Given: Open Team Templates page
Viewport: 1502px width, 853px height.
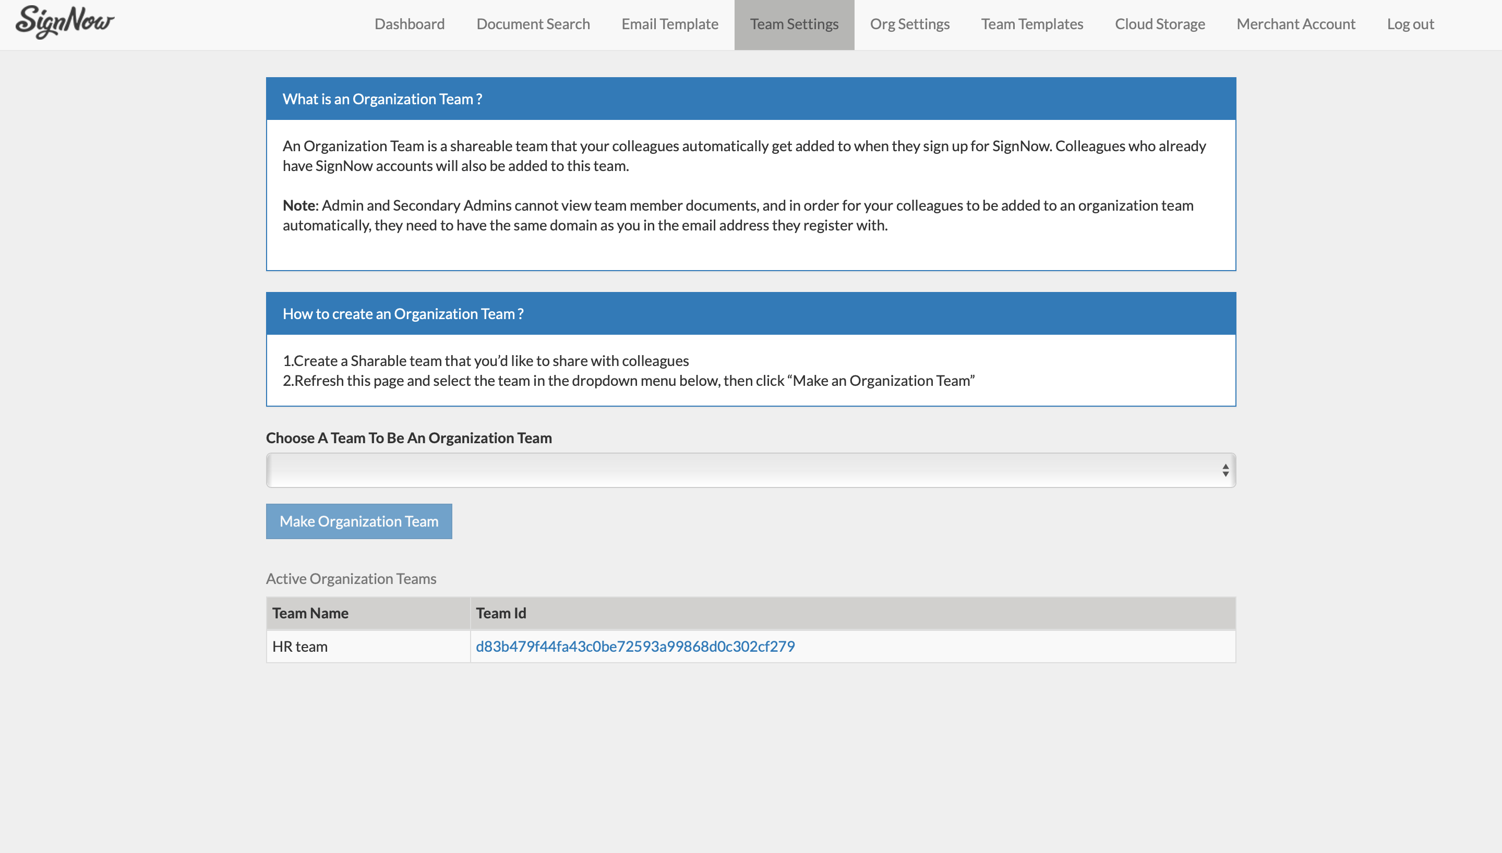Looking at the screenshot, I should [x=1031, y=24].
